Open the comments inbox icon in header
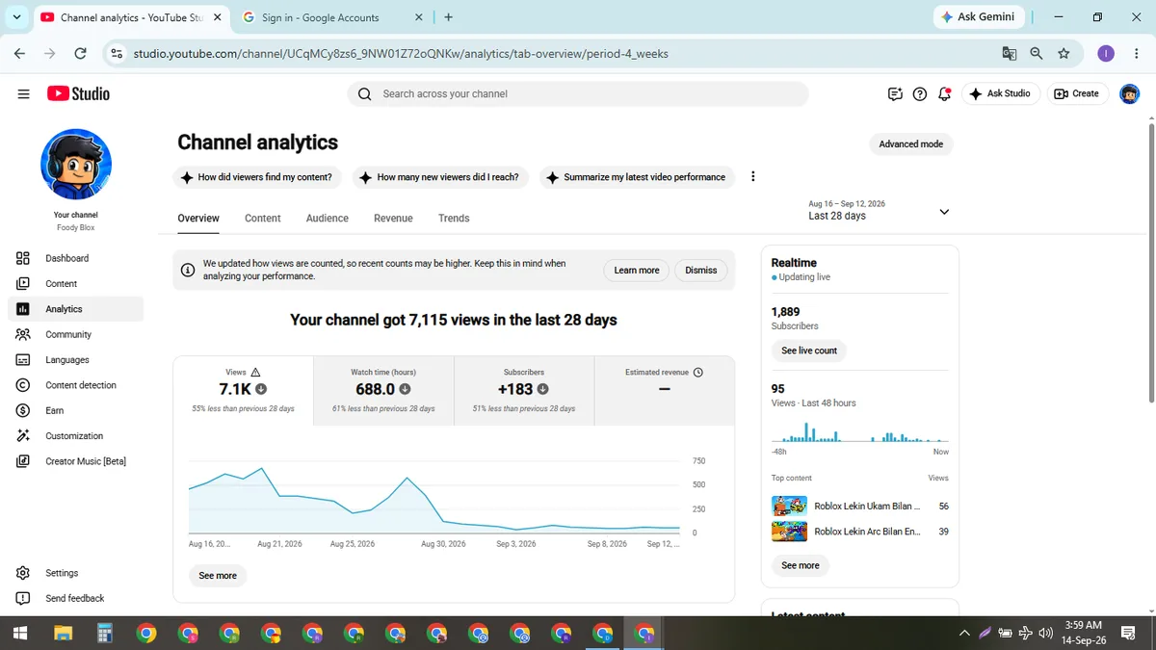 click(895, 93)
